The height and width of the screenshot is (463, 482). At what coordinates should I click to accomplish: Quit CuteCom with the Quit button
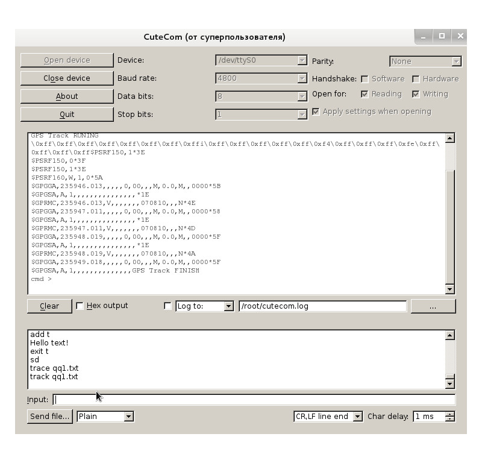(67, 115)
